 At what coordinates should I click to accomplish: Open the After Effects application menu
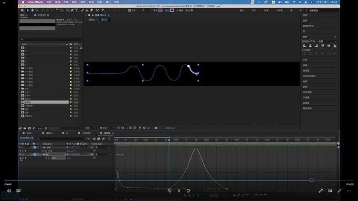tap(35, 2)
